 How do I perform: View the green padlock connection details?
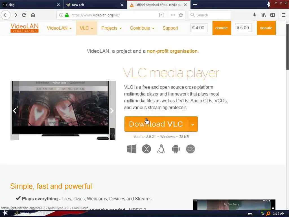click(67, 15)
